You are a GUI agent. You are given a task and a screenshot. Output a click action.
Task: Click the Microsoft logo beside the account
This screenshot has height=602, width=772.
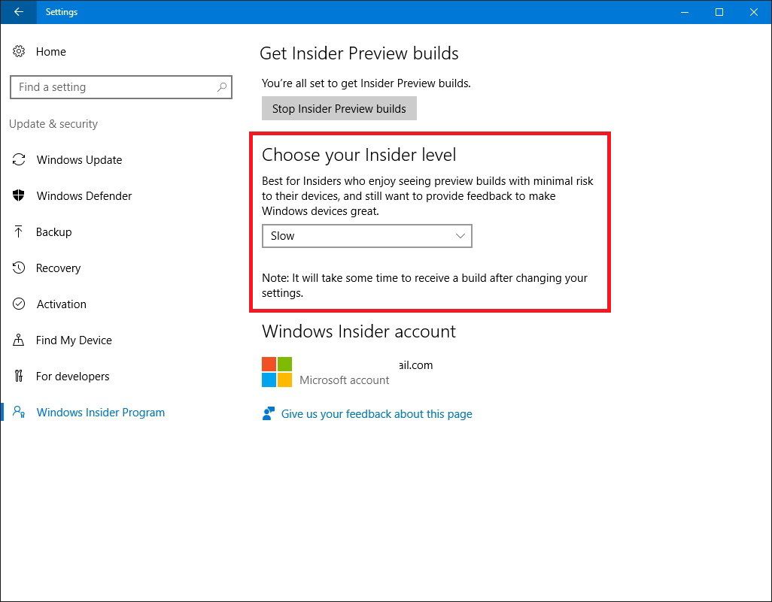[277, 372]
